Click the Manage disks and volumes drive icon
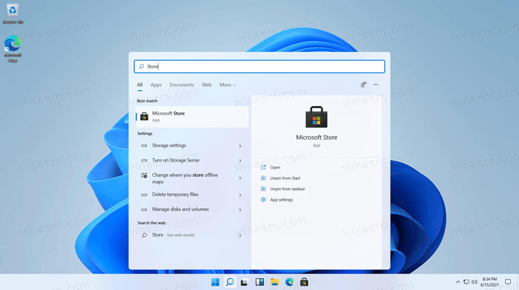The height and width of the screenshot is (290, 519). pyautogui.click(x=144, y=210)
